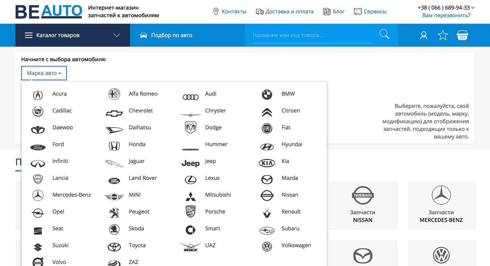Click the Citroen chevrons logo

tap(267, 112)
